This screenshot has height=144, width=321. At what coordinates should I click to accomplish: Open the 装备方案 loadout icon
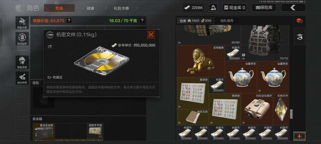(x=22, y=23)
